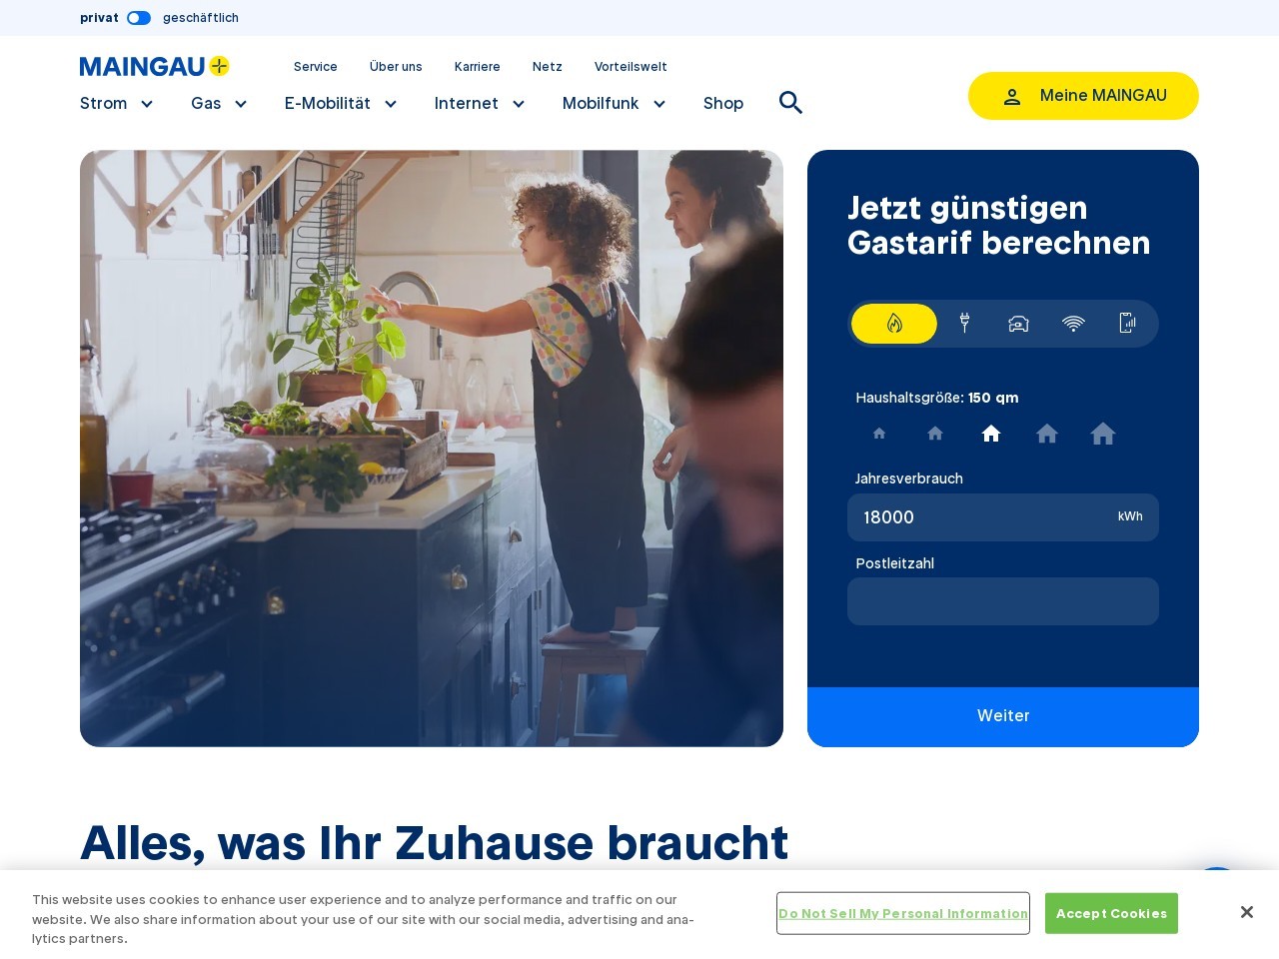Select the gas flame tariff icon

(x=894, y=324)
